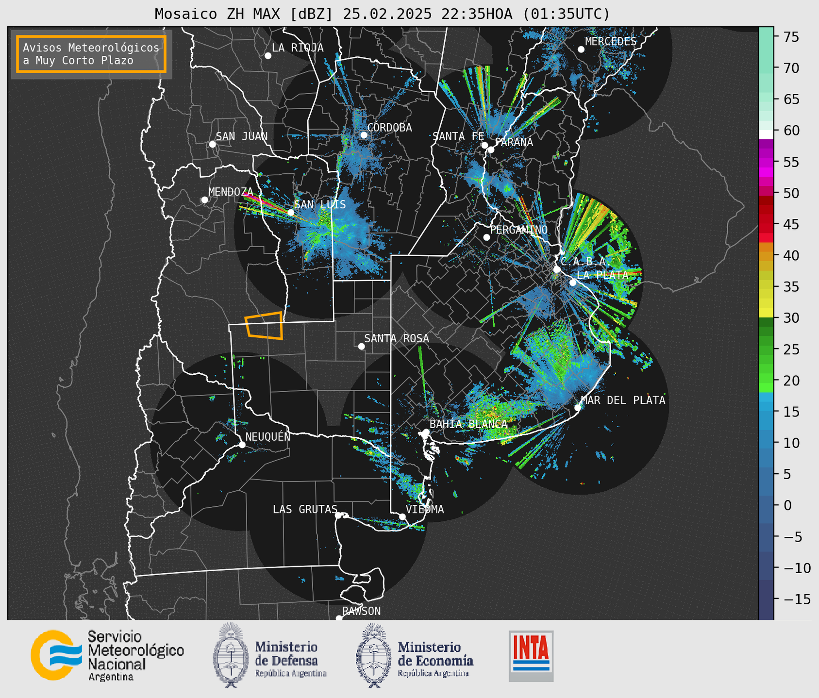The height and width of the screenshot is (698, 819).
Task: Click the C.A.B.A city marker dot
Action: pyautogui.click(x=557, y=269)
